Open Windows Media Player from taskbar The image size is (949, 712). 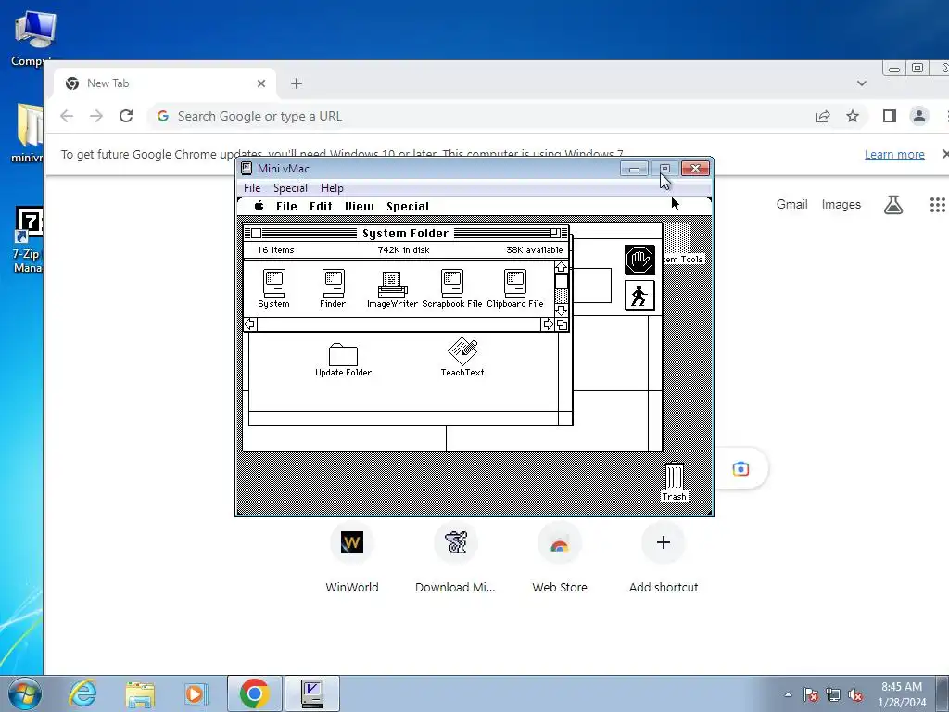point(196,693)
